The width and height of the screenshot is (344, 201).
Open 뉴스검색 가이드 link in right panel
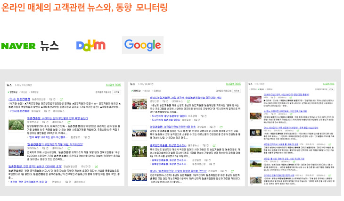coord(328,84)
